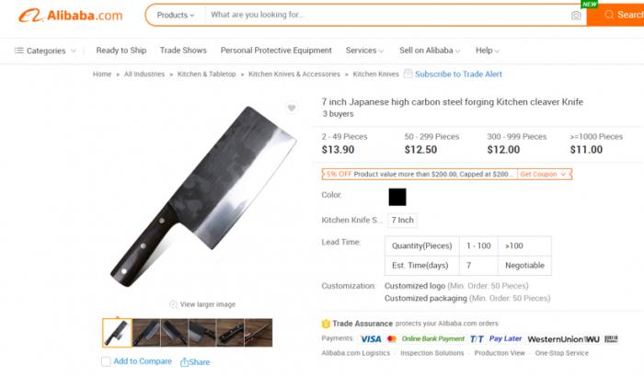
Task: Expand the Get Coupon dropdown
Action: pyautogui.click(x=543, y=174)
